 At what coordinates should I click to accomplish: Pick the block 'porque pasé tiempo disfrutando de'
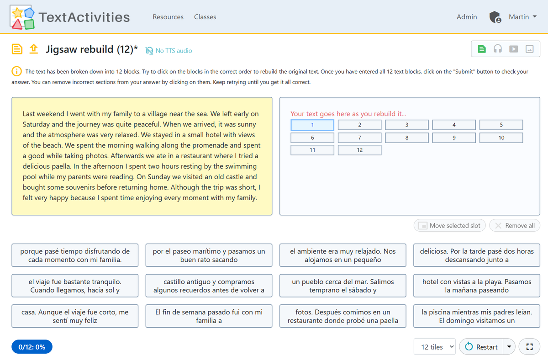tap(75, 255)
